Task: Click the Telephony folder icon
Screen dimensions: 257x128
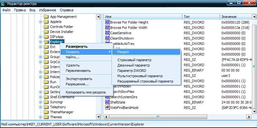Action: (x=46, y=107)
